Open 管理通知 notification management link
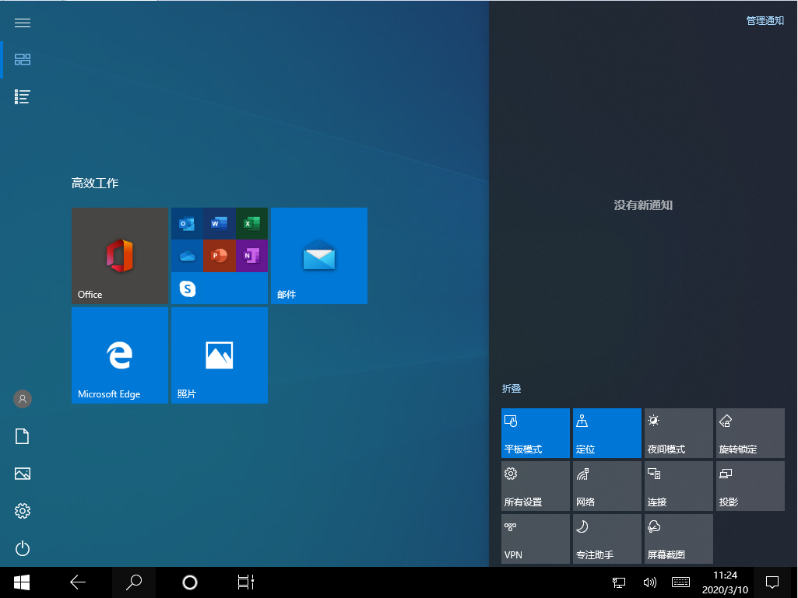Image resolution: width=798 pixels, height=598 pixels. 764,20
